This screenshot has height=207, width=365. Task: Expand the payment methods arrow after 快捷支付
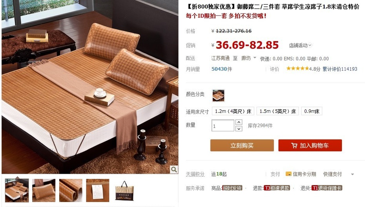click(352, 174)
